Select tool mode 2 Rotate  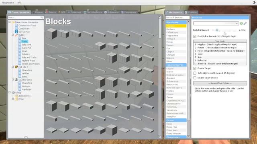220,48
